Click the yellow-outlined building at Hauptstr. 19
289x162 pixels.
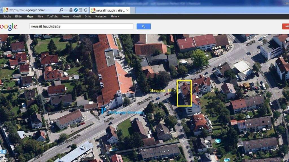pyautogui.click(x=184, y=93)
